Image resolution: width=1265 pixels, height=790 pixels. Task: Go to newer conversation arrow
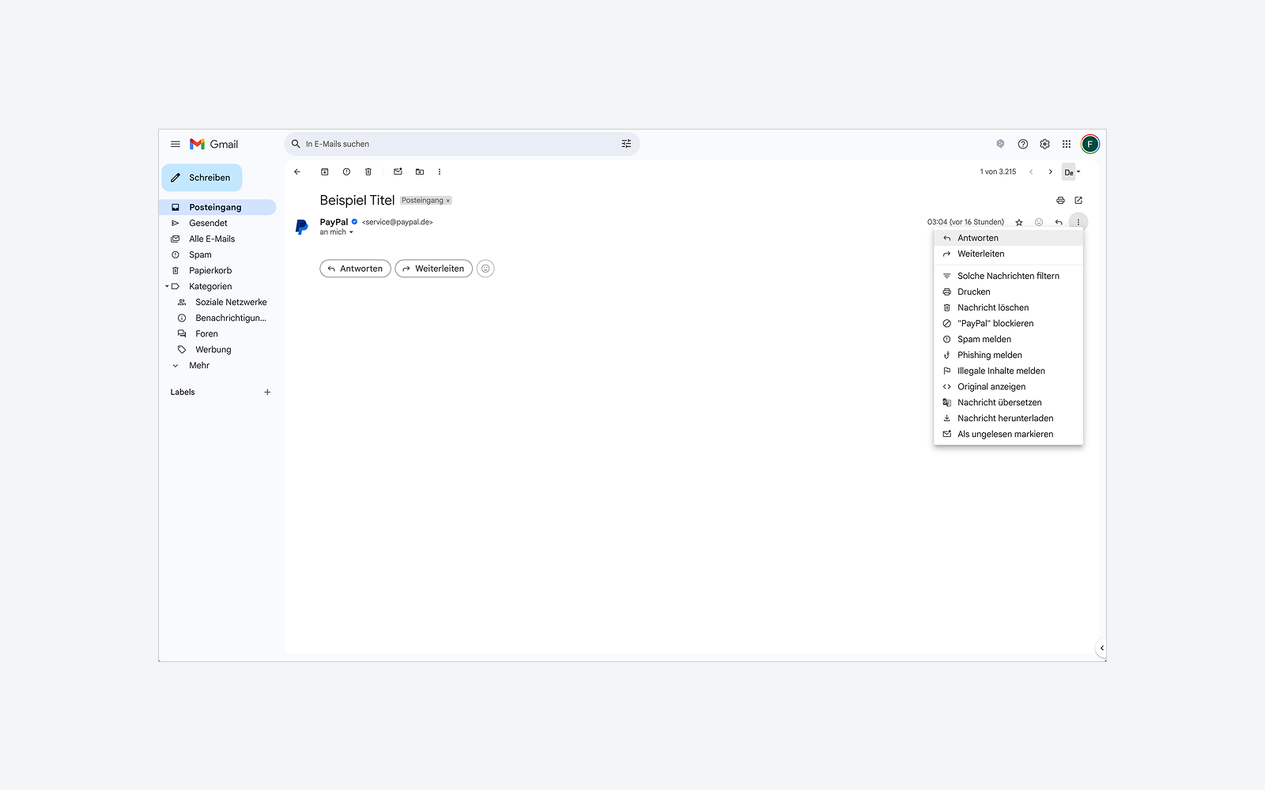tap(1031, 171)
